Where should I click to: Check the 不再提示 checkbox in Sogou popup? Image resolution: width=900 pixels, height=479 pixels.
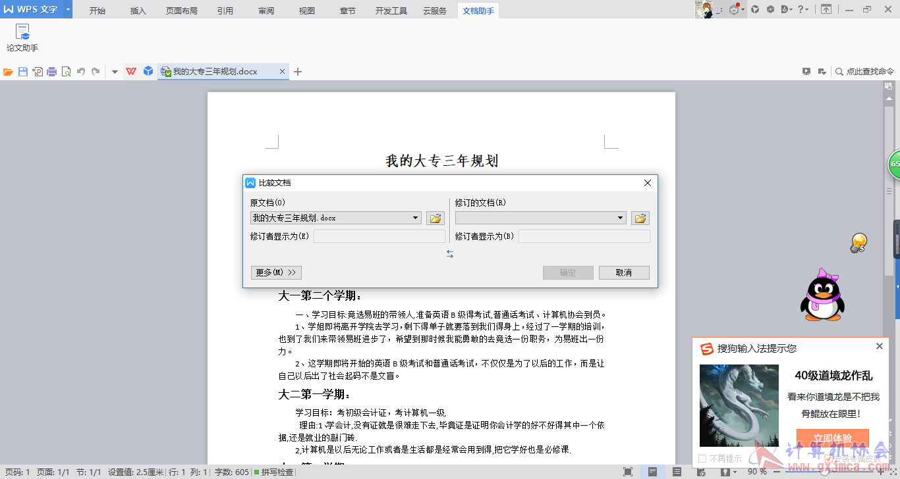click(x=702, y=459)
